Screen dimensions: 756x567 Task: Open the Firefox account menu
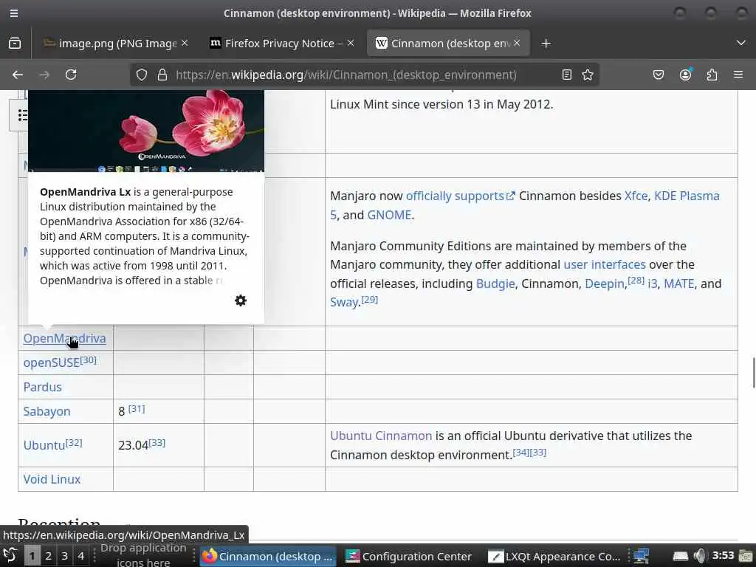coord(685,75)
